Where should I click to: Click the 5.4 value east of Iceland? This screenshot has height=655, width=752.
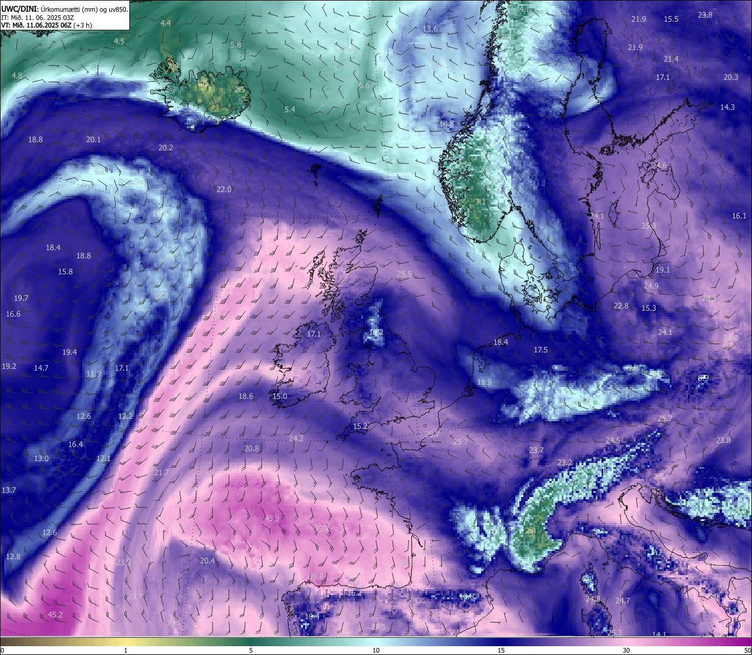290,109
